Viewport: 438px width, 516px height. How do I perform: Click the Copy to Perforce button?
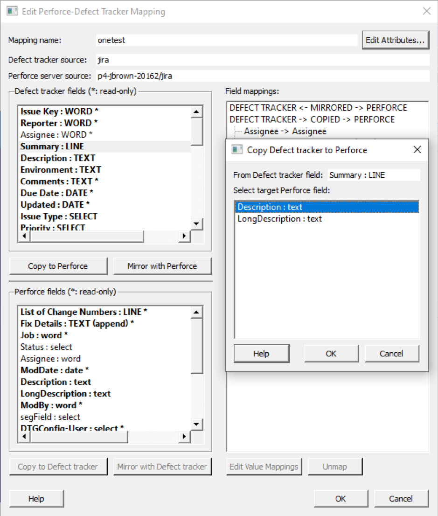pos(58,266)
